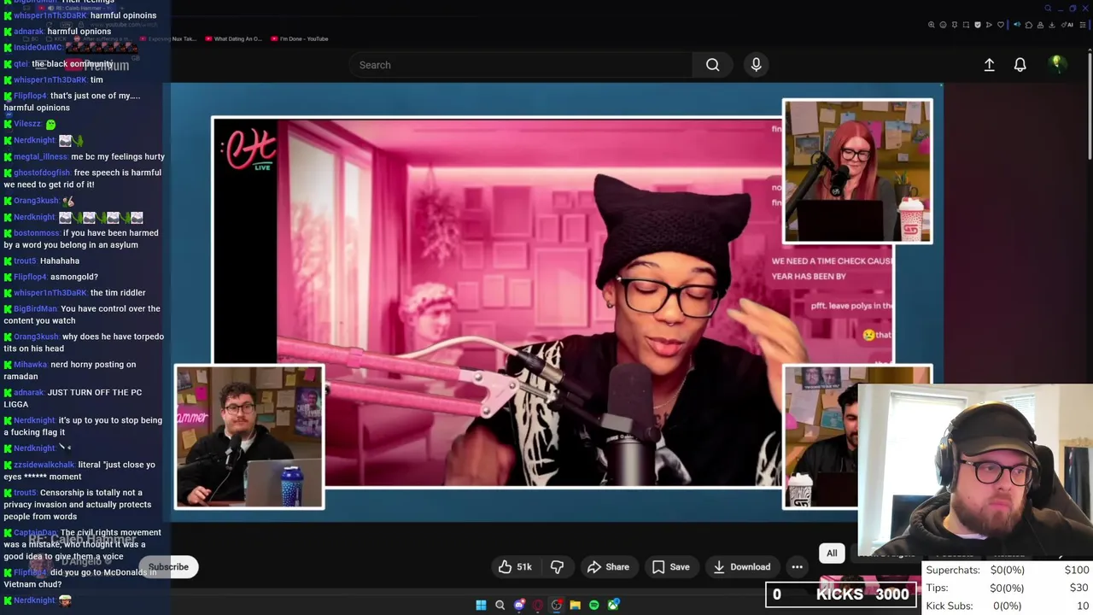Click chat username ghostofdogfish

pyautogui.click(x=42, y=173)
